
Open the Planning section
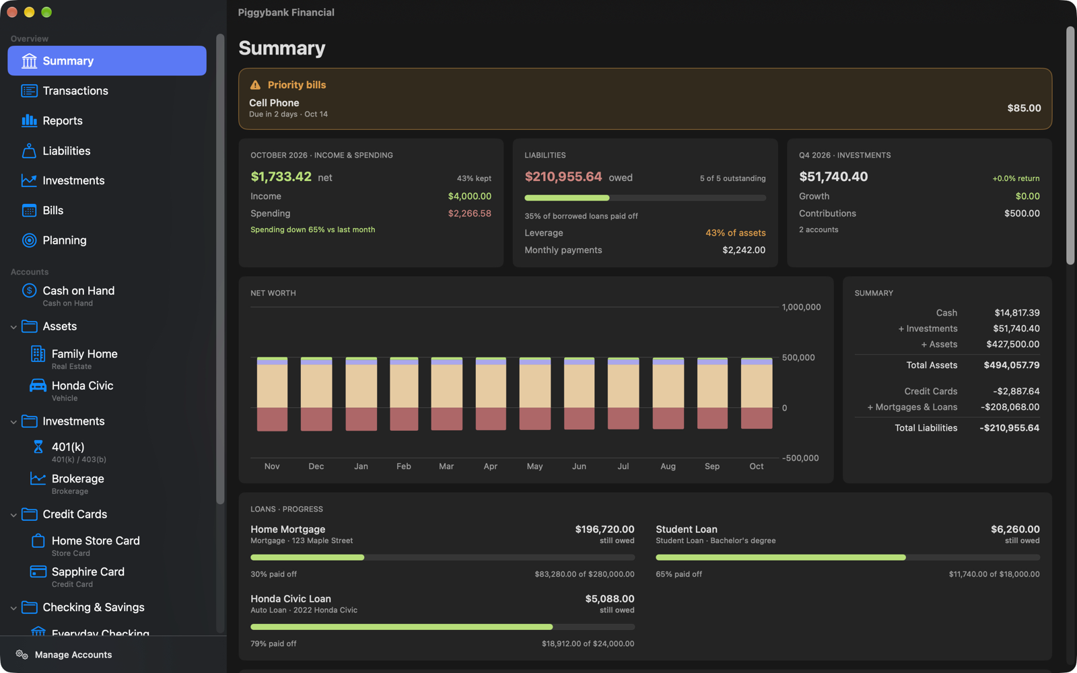tap(107, 240)
